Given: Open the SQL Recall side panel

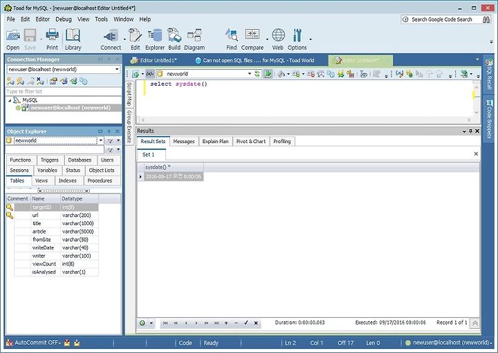Looking at the screenshot, I should (x=489, y=75).
